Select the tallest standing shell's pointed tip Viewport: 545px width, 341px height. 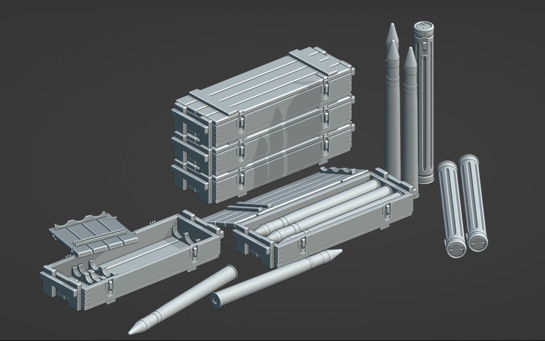[391, 30]
